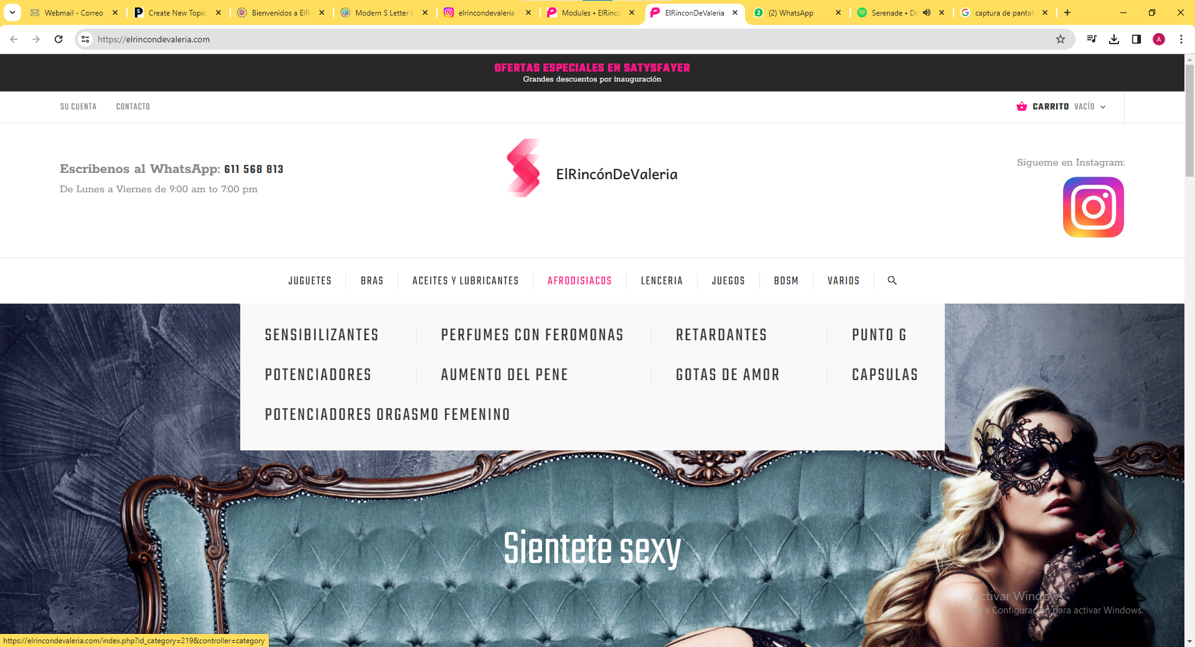Screen dimensions: 1195x647
Task: Reload the current page
Action: (59, 39)
